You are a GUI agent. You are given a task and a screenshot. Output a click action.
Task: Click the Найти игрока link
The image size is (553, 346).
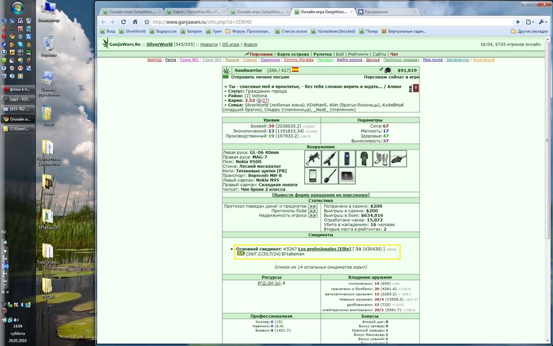[x=349, y=60]
